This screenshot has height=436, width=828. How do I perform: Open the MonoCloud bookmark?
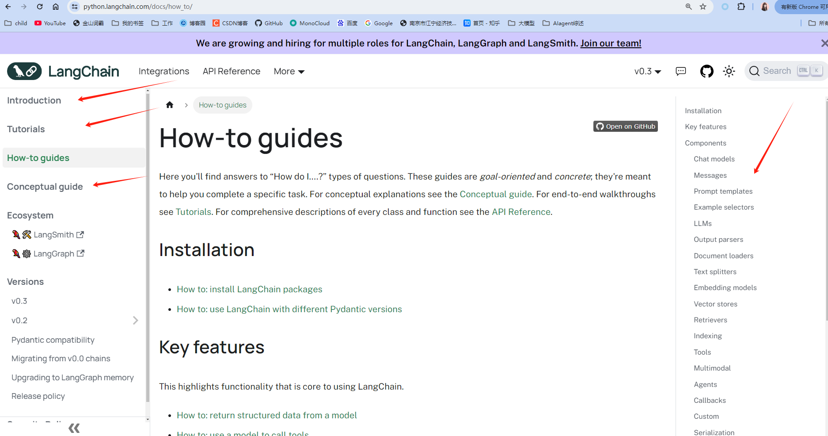pos(310,23)
